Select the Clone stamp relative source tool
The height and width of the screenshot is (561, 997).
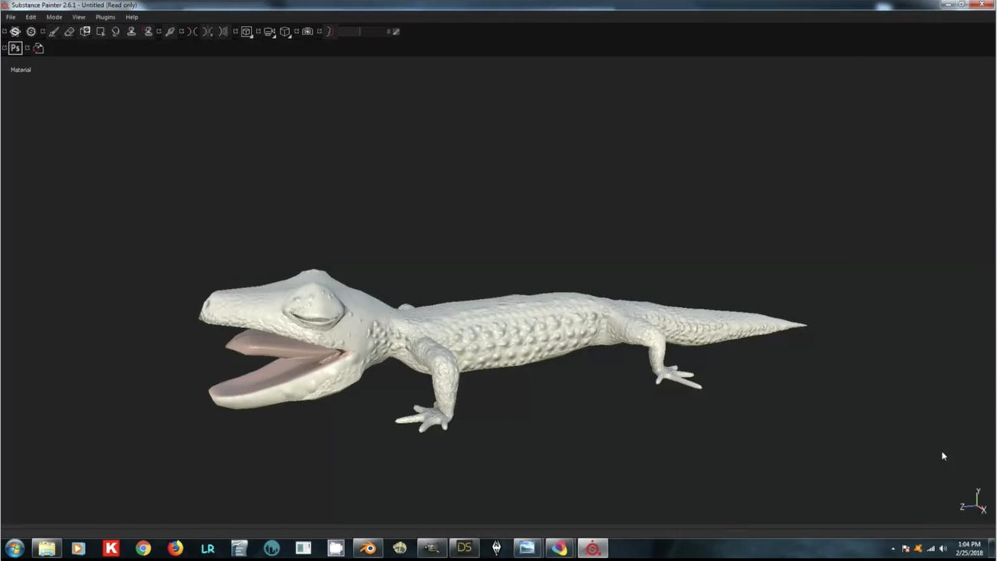coord(148,31)
